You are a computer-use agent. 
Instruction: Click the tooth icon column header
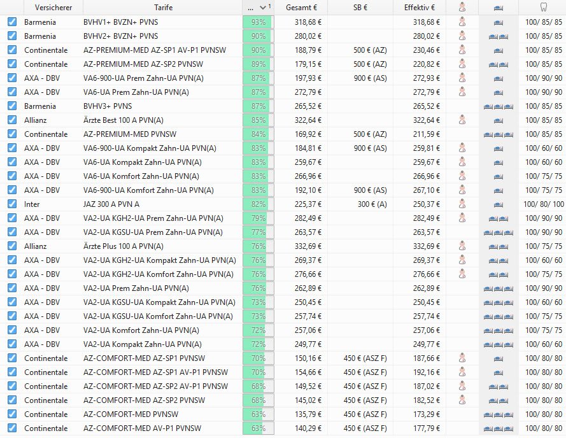pos(543,7)
